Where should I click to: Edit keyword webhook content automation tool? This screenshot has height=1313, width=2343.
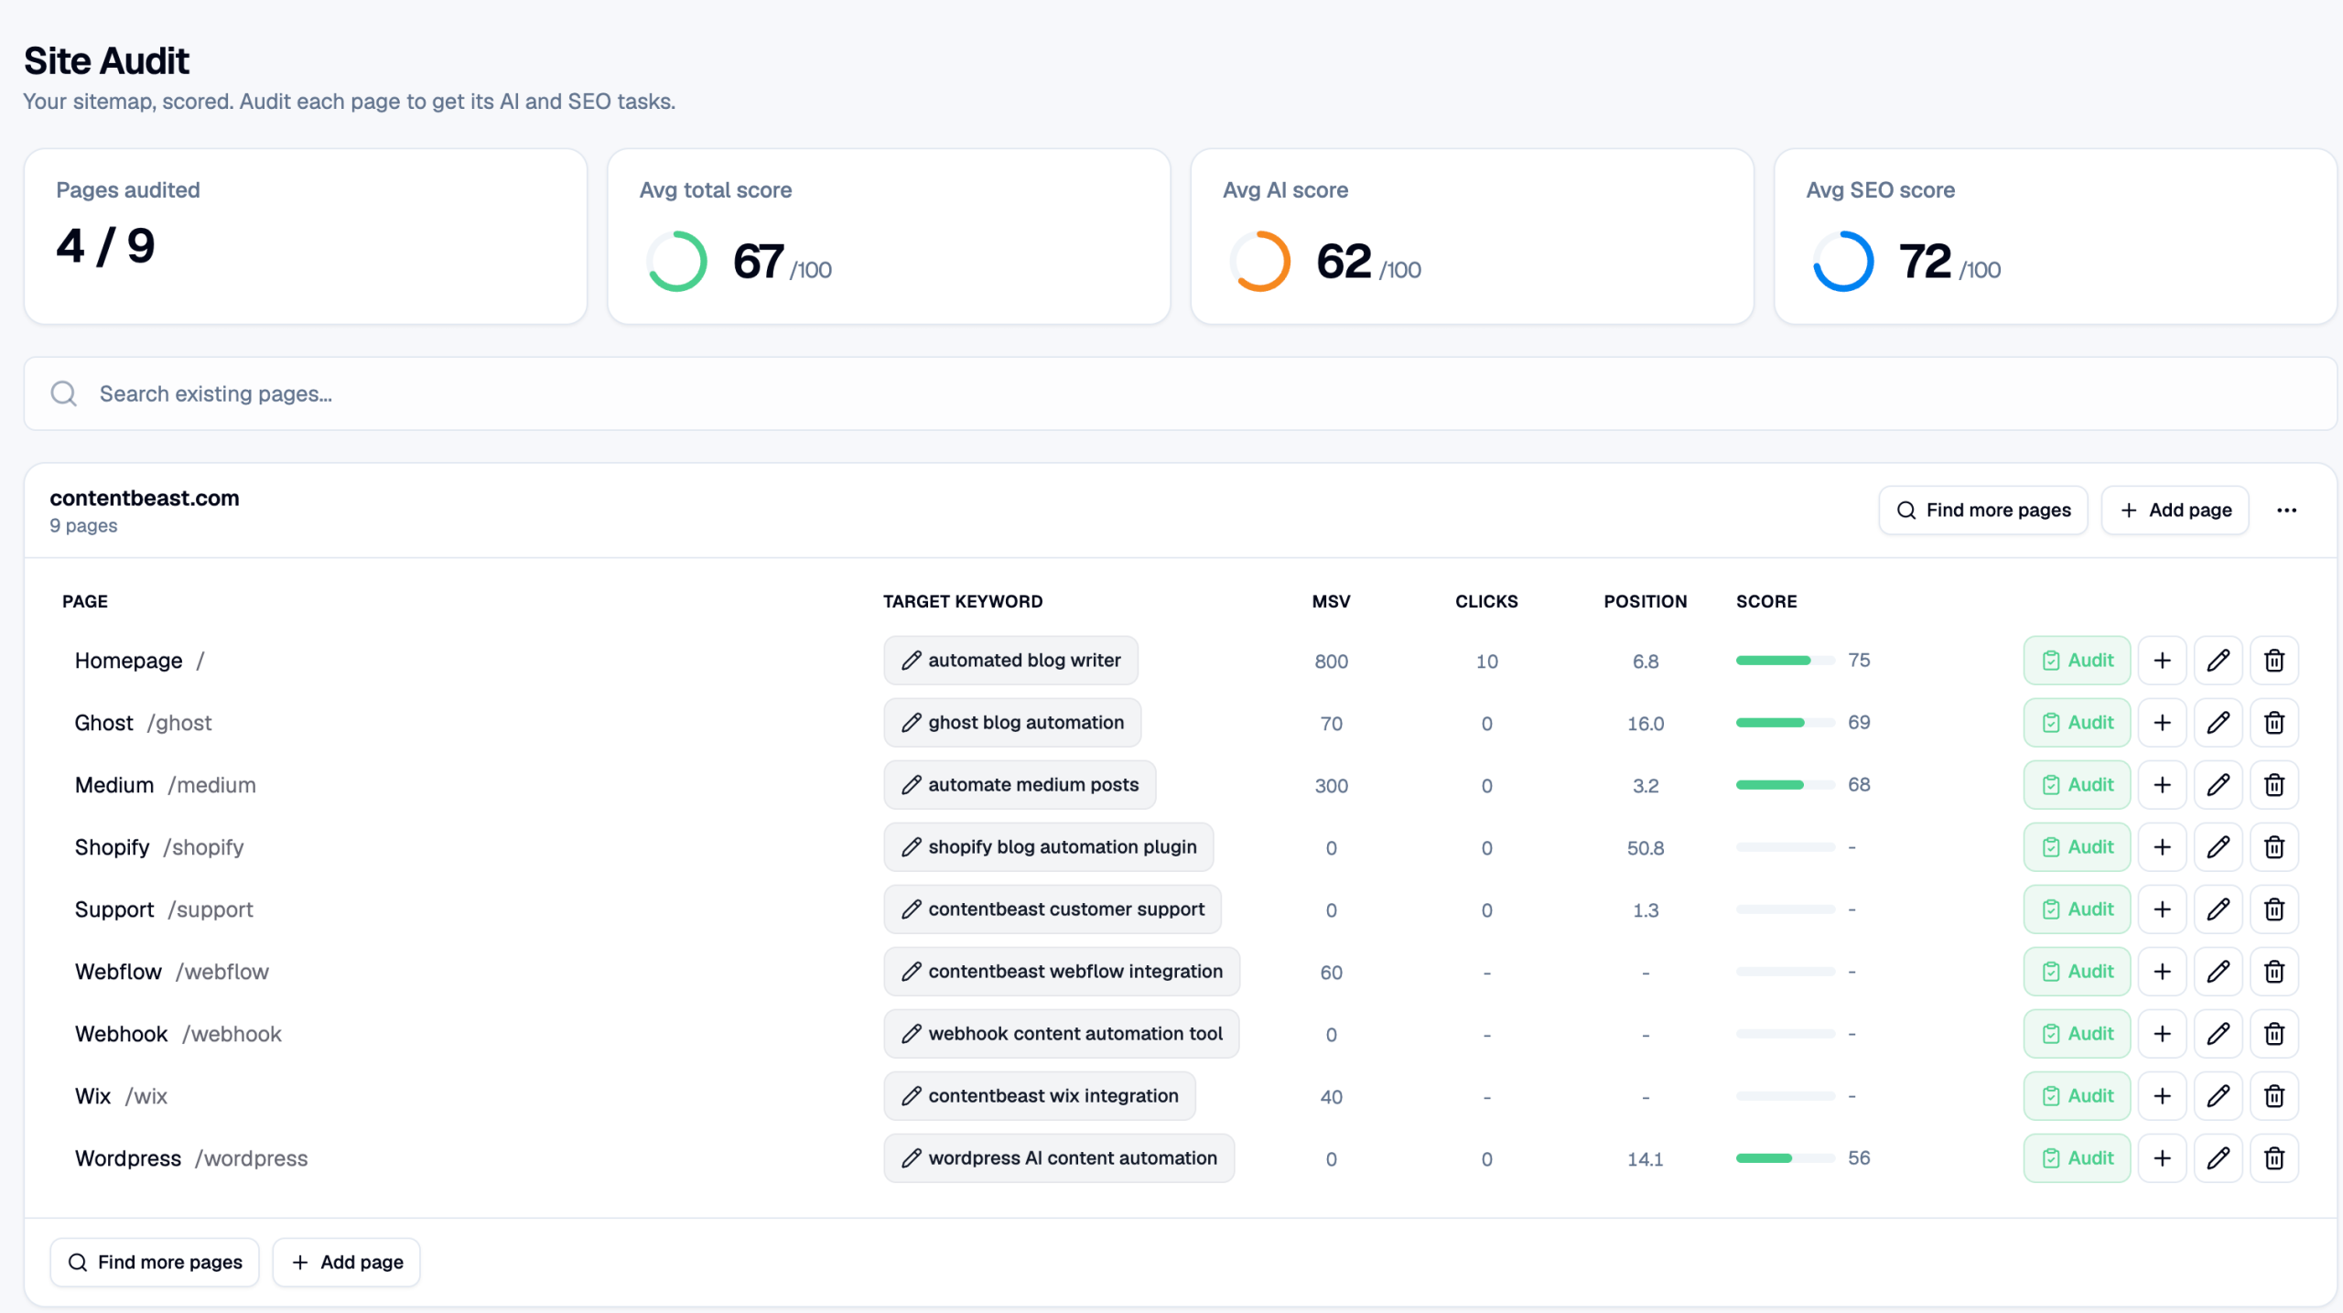tap(1062, 1034)
